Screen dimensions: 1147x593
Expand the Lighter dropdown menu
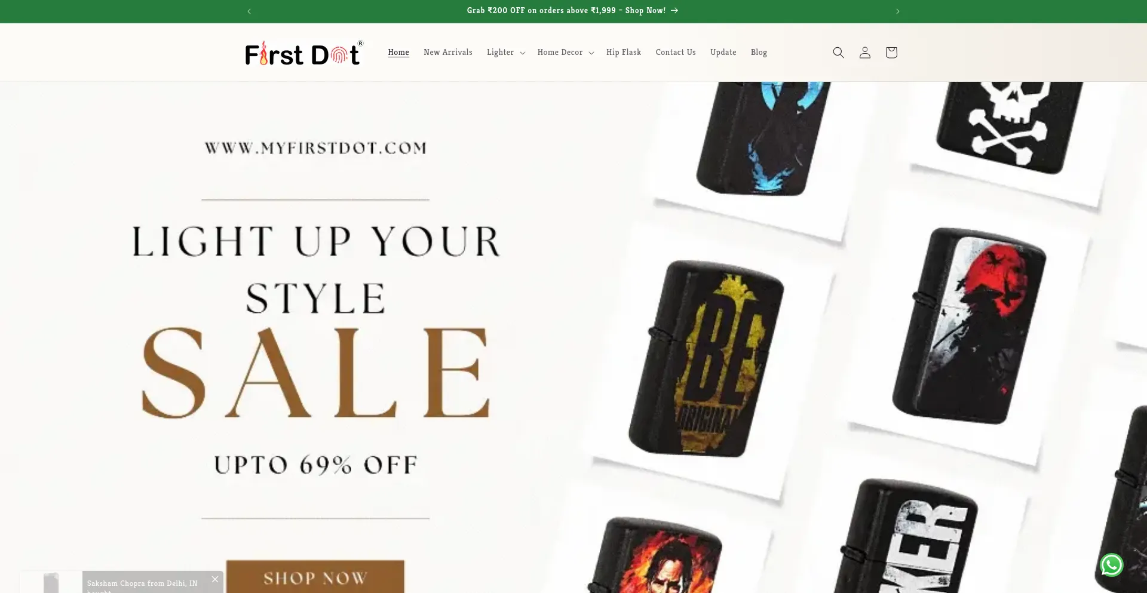click(x=505, y=53)
